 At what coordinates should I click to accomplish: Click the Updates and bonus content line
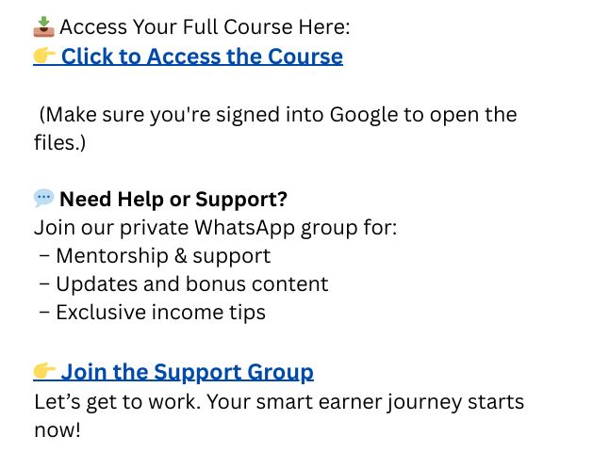click(x=184, y=284)
